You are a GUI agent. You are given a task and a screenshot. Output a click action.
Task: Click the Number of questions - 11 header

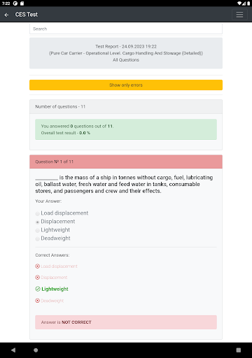coord(126,107)
